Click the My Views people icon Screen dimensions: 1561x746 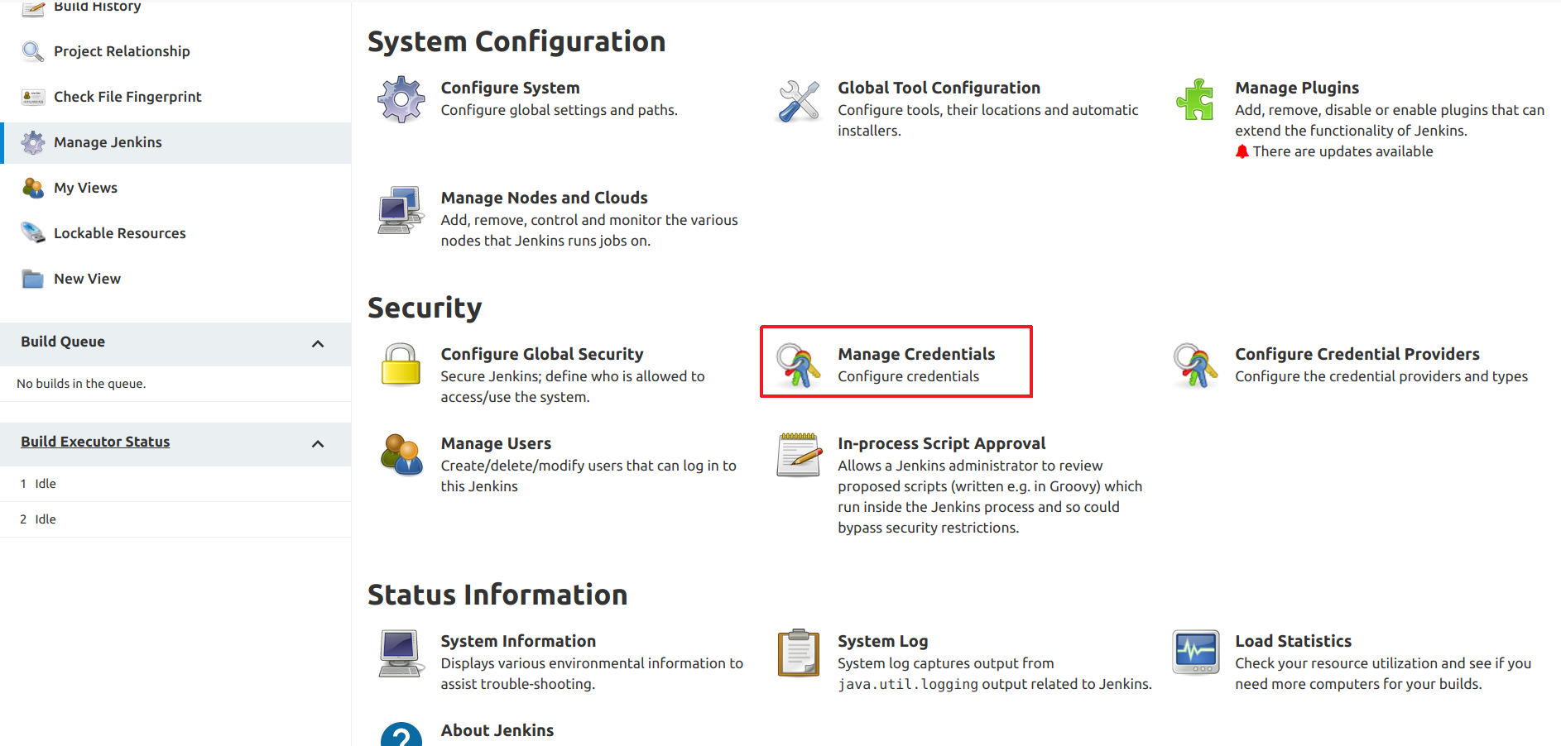click(x=33, y=188)
